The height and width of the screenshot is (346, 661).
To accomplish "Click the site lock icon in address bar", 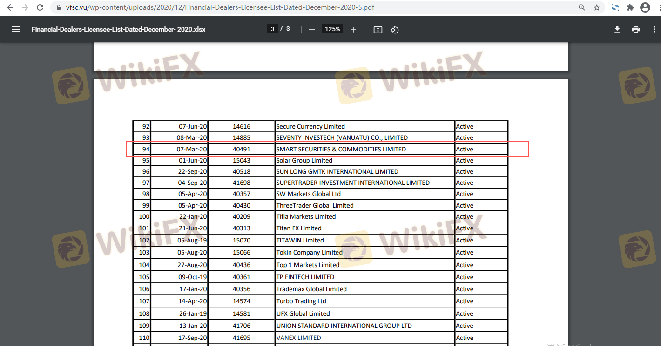I will pyautogui.click(x=58, y=7).
